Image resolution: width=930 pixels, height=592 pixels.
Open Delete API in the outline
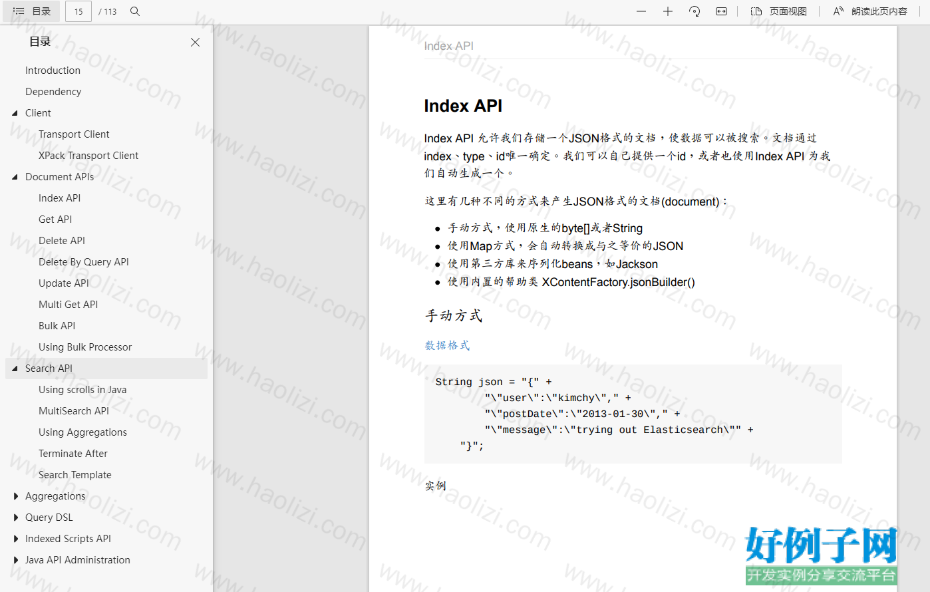[x=62, y=241]
